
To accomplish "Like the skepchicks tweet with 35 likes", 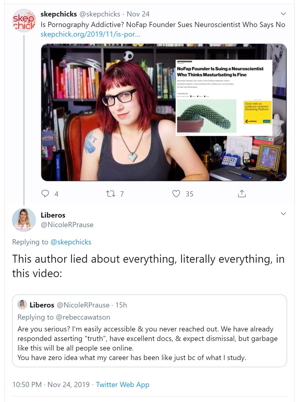I will [176, 194].
